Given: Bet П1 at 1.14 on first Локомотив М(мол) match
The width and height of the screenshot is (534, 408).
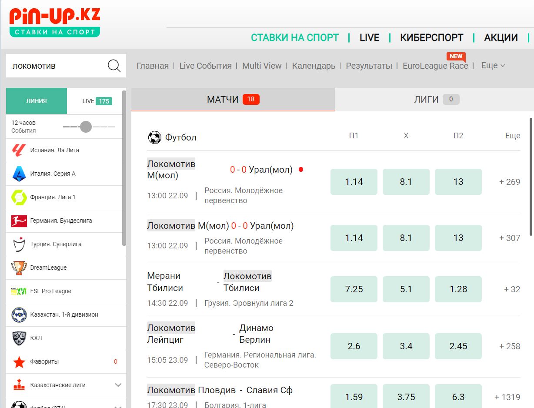Looking at the screenshot, I should click(x=354, y=182).
